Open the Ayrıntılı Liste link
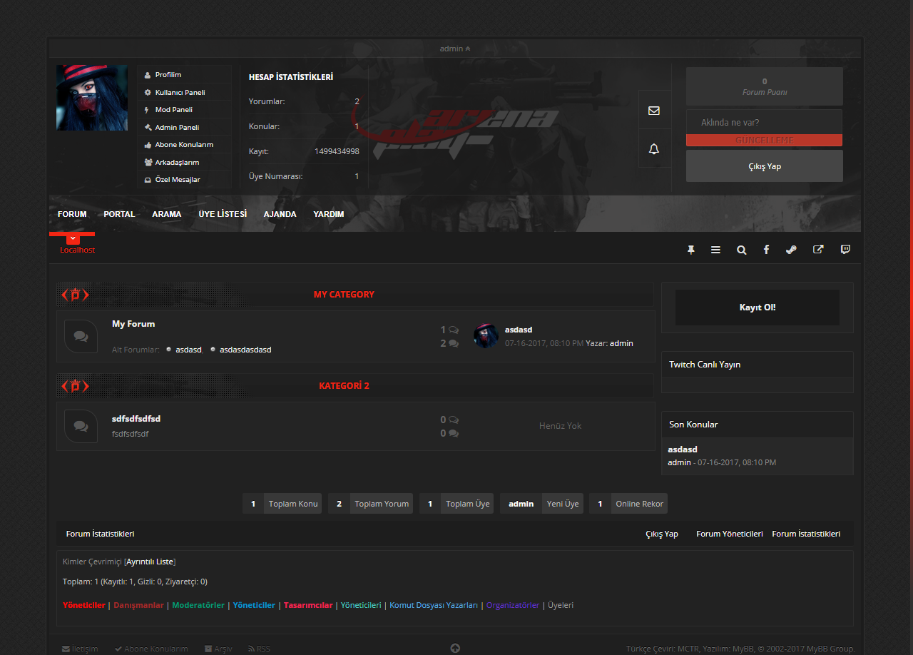The height and width of the screenshot is (655, 913). tap(150, 562)
